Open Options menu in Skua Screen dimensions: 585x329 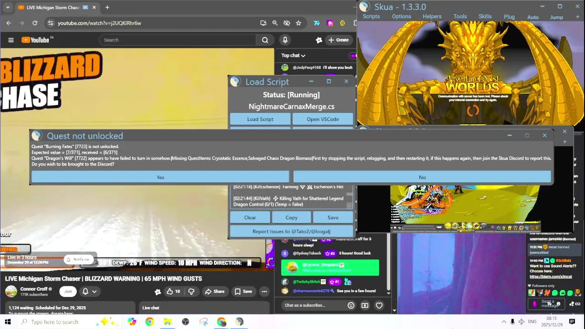point(401,16)
